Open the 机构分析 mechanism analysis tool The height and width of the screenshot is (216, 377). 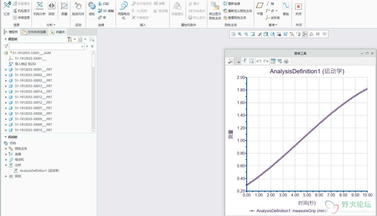pyautogui.click(x=40, y=9)
